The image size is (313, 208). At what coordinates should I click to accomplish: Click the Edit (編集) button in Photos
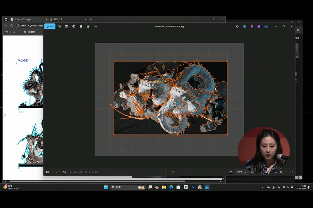tap(50, 26)
